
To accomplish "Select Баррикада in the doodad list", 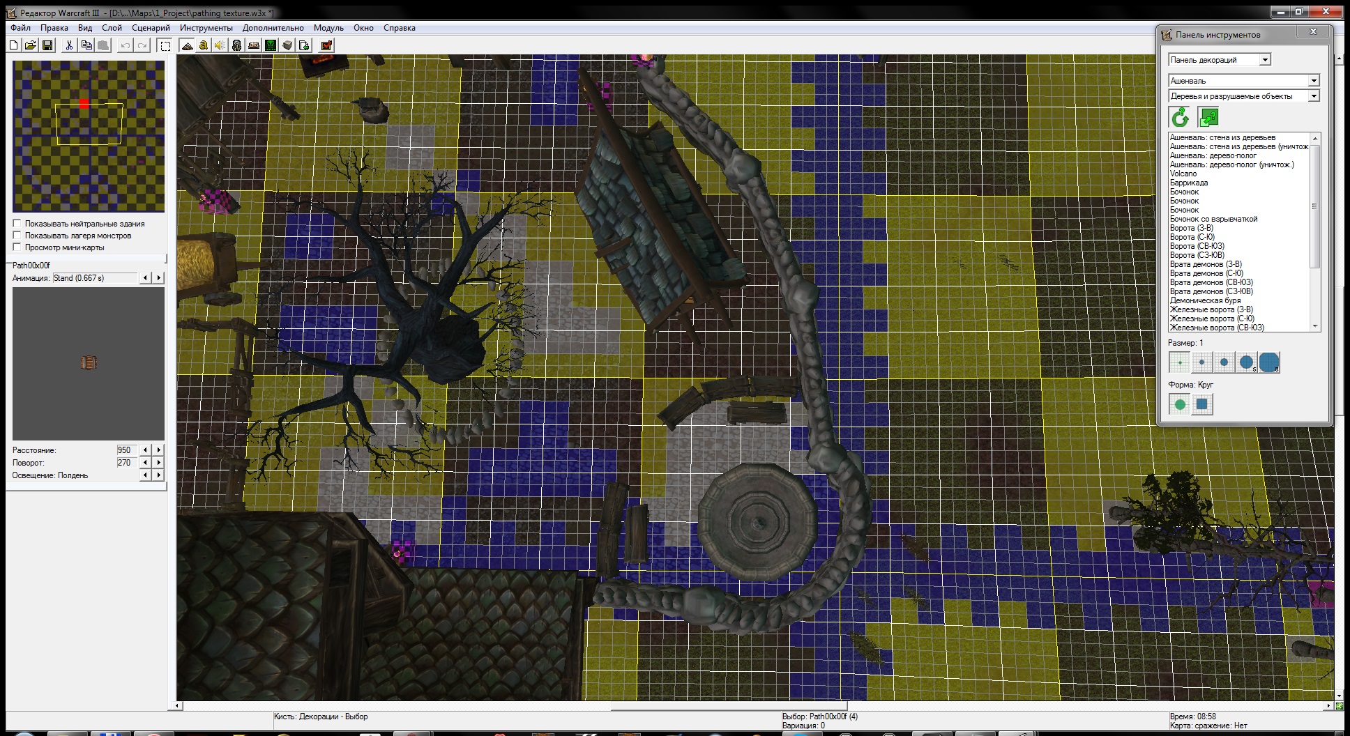I will coord(1189,183).
